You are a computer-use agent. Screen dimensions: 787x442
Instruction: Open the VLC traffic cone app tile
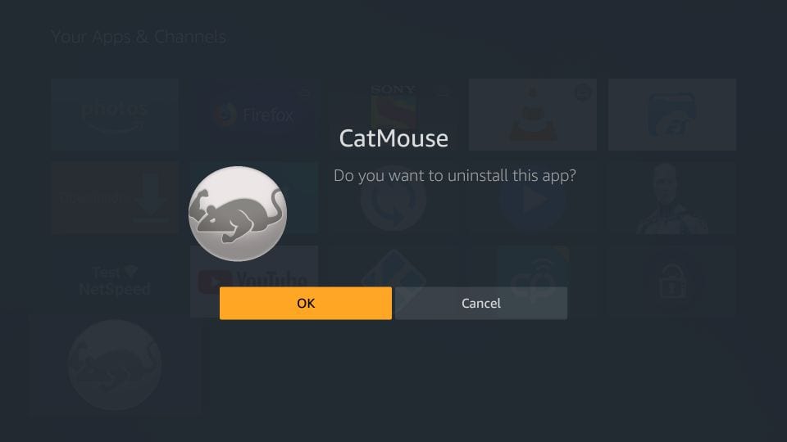click(533, 115)
